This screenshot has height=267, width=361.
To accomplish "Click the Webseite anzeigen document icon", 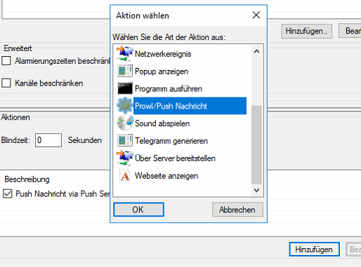I will pyautogui.click(x=125, y=175).
